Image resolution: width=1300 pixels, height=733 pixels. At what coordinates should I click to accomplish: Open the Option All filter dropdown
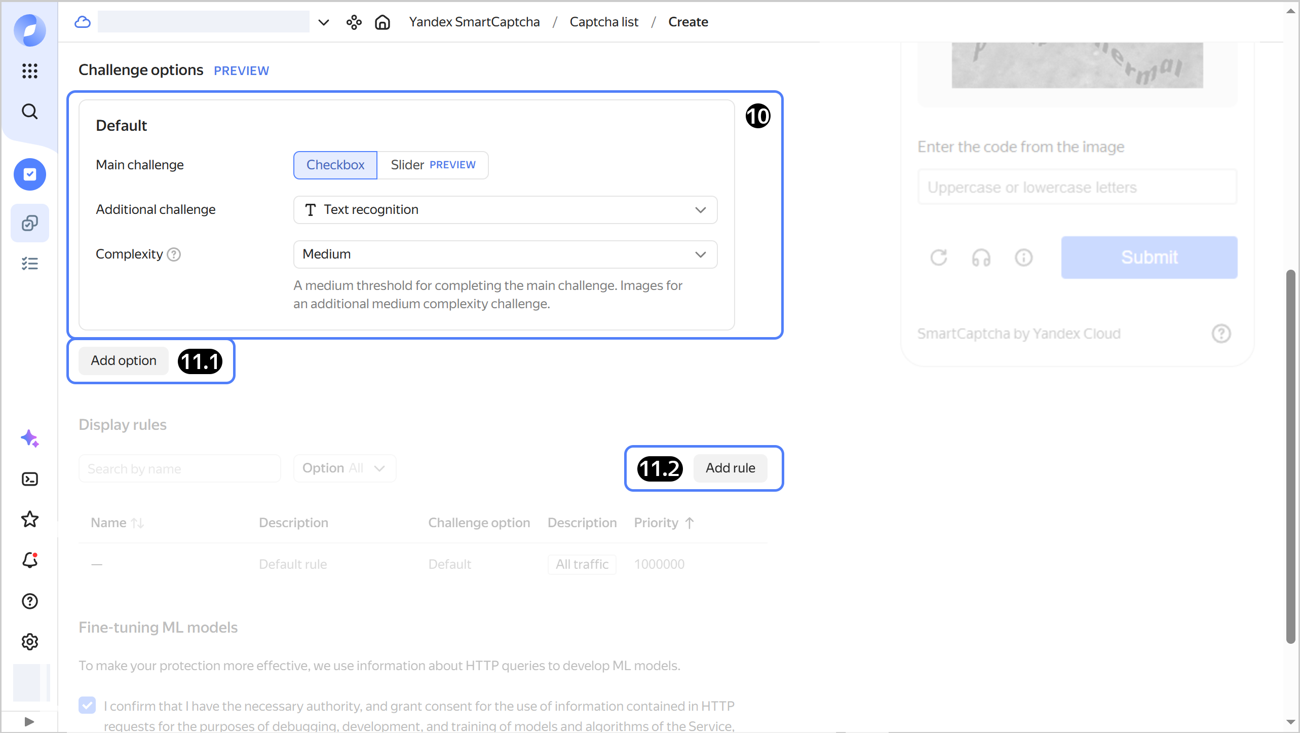tap(345, 468)
